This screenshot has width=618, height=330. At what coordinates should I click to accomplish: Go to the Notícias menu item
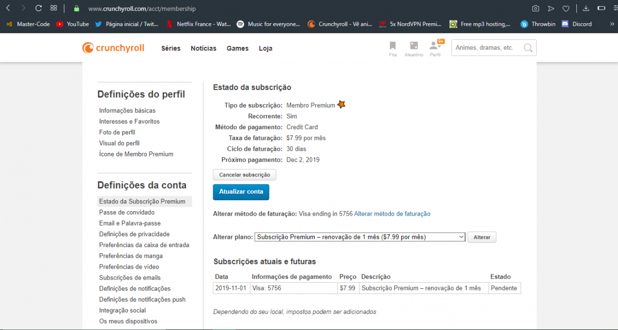[x=203, y=48]
